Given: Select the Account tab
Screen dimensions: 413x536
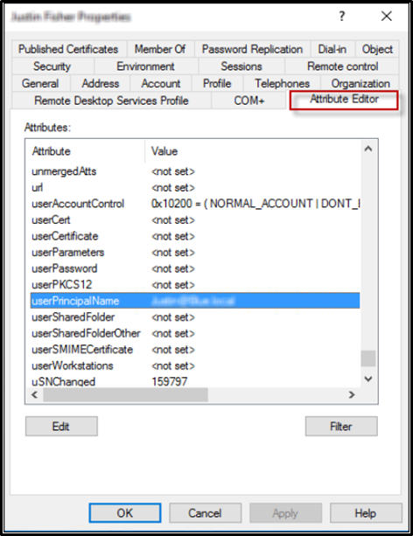Looking at the screenshot, I should click(161, 83).
